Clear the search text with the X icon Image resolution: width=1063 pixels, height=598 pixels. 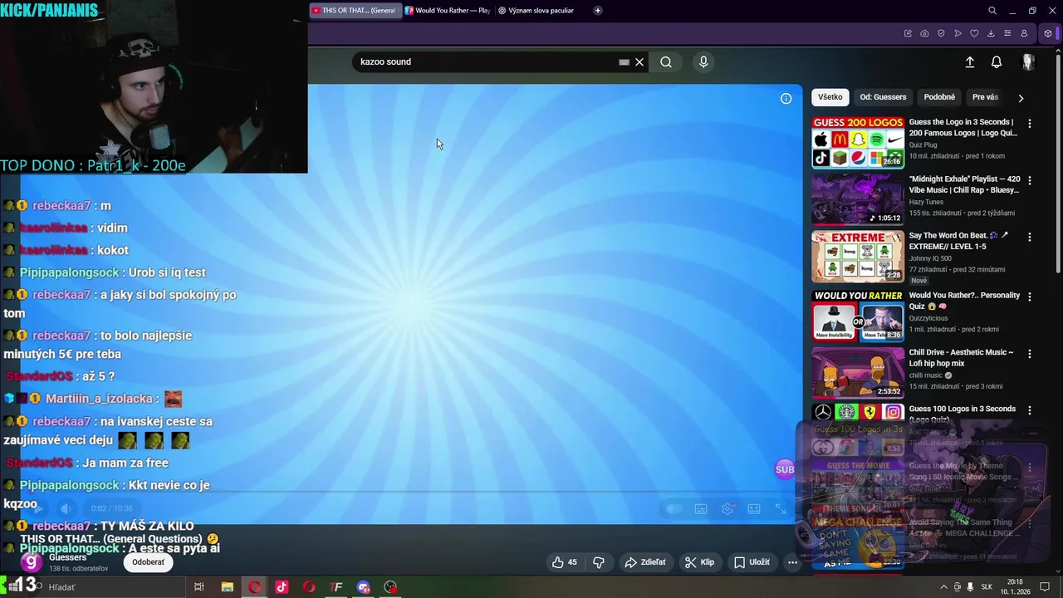click(x=639, y=61)
